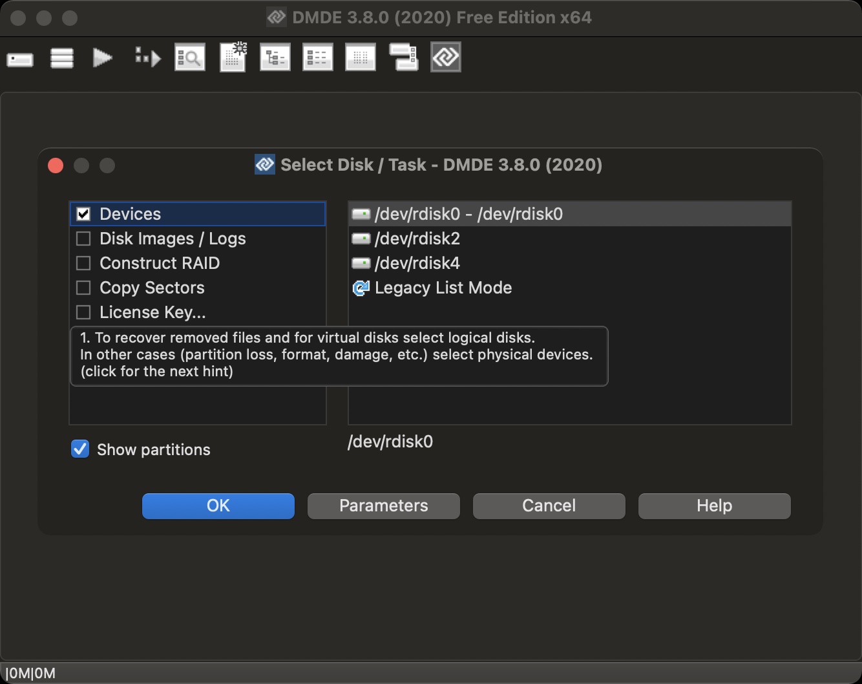The height and width of the screenshot is (684, 862).
Task: Select the Disk Images / Logs label
Action: click(173, 239)
